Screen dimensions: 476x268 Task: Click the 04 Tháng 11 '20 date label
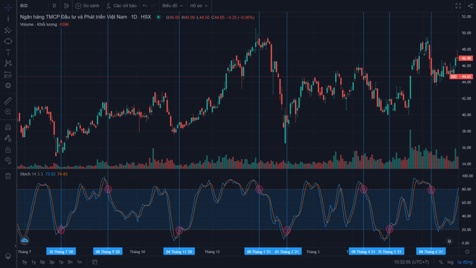click(179, 252)
